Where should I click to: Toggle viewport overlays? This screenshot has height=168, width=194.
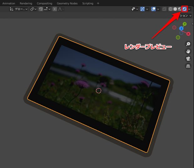(154, 9)
